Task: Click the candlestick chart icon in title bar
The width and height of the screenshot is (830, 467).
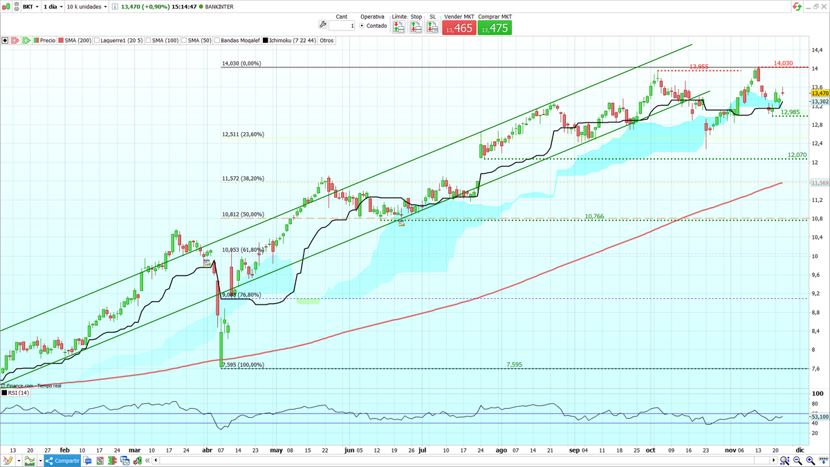Action: [6, 6]
